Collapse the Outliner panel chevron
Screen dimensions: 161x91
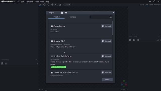[x=159, y=36]
